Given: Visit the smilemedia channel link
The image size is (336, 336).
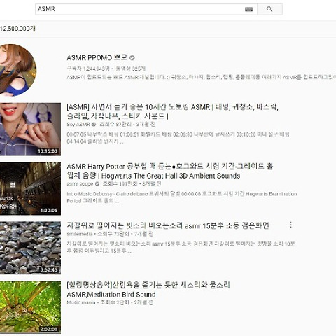Looking at the screenshot, I should click(x=80, y=234).
